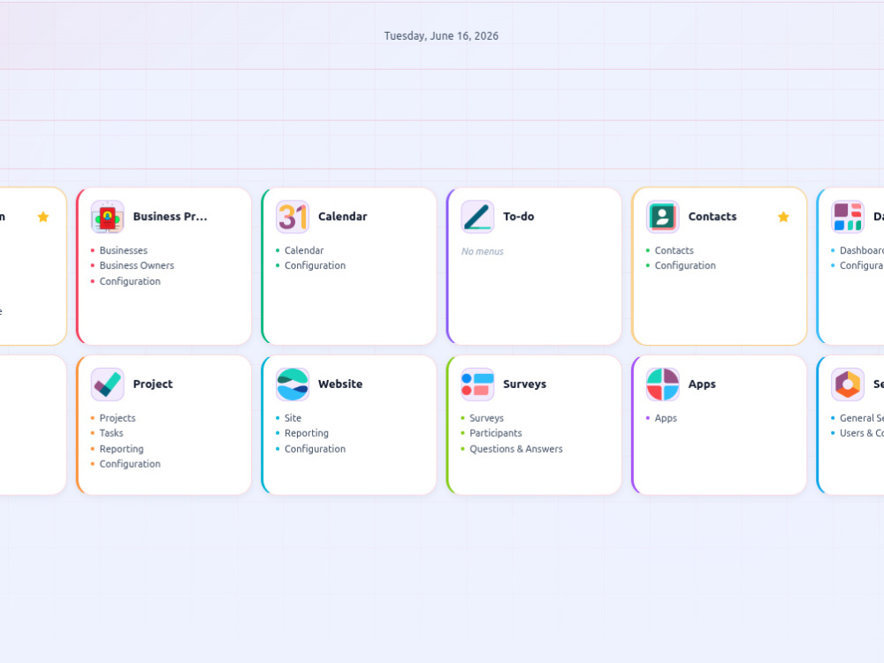This screenshot has width=884, height=663.
Task: Open Configuration in the Calendar card
Action: (x=315, y=265)
